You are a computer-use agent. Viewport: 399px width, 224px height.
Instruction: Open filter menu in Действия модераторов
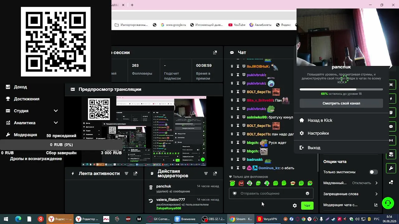206,174
